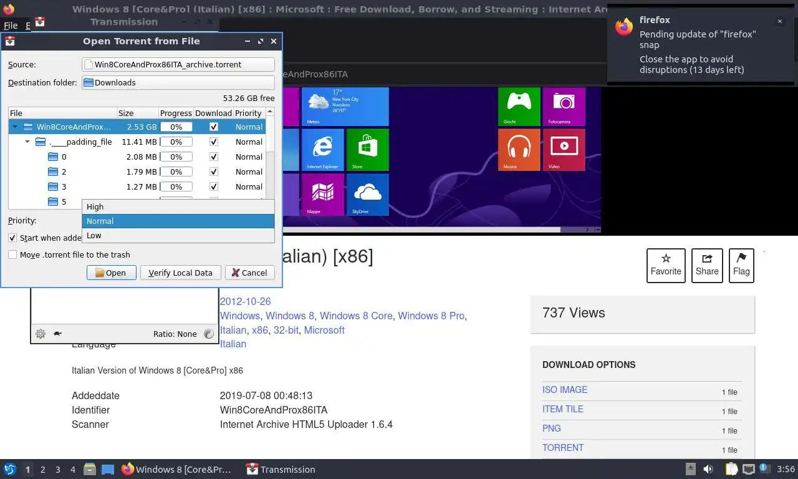Image resolution: width=798 pixels, height=479 pixels.
Task: Cancel the Open Torrent dialog
Action: coord(249,273)
